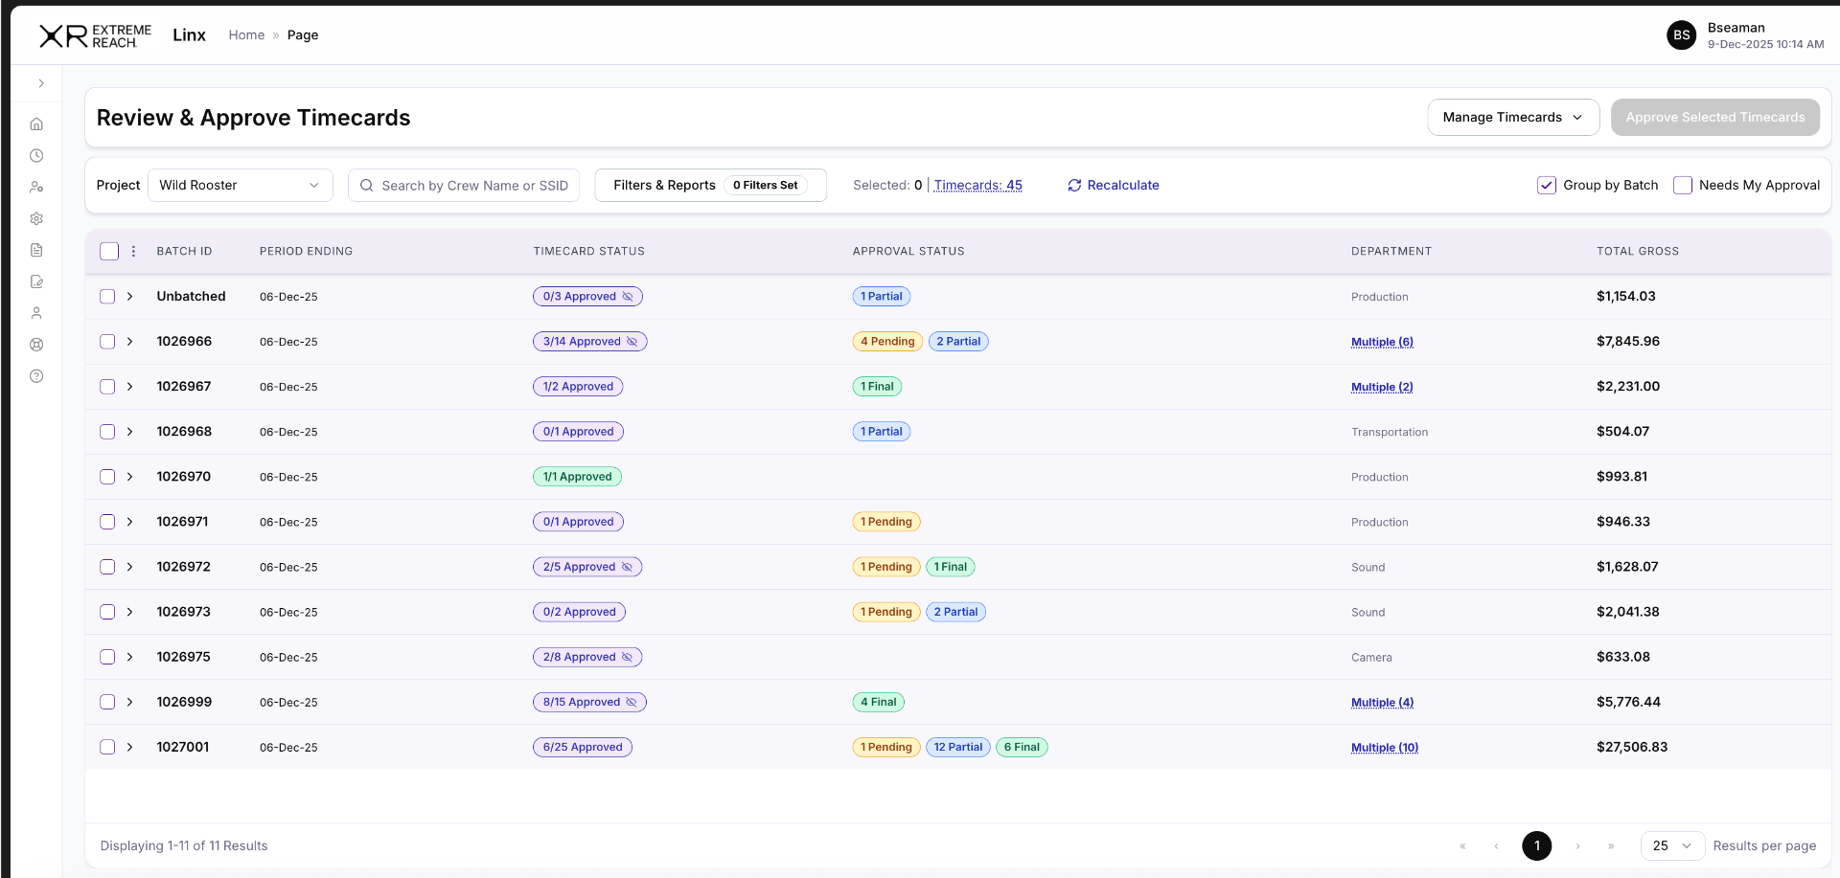Click the 6 Final badge

pyautogui.click(x=1022, y=747)
